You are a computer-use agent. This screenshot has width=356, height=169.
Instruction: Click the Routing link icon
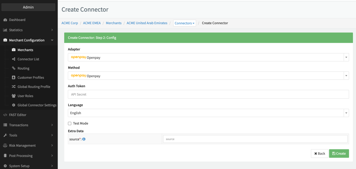point(14,68)
